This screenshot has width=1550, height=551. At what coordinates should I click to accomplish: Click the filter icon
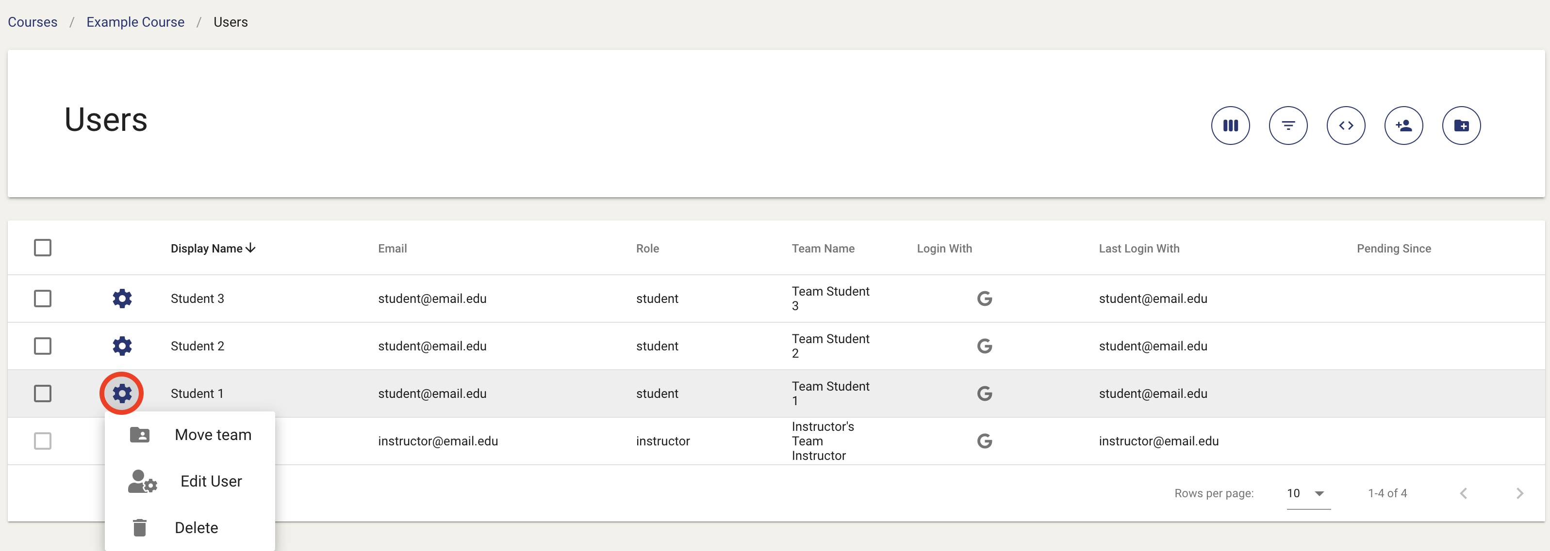click(x=1288, y=125)
